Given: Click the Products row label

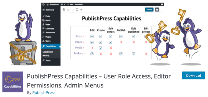Looking at the screenshot, I should [x=79, y=53].
